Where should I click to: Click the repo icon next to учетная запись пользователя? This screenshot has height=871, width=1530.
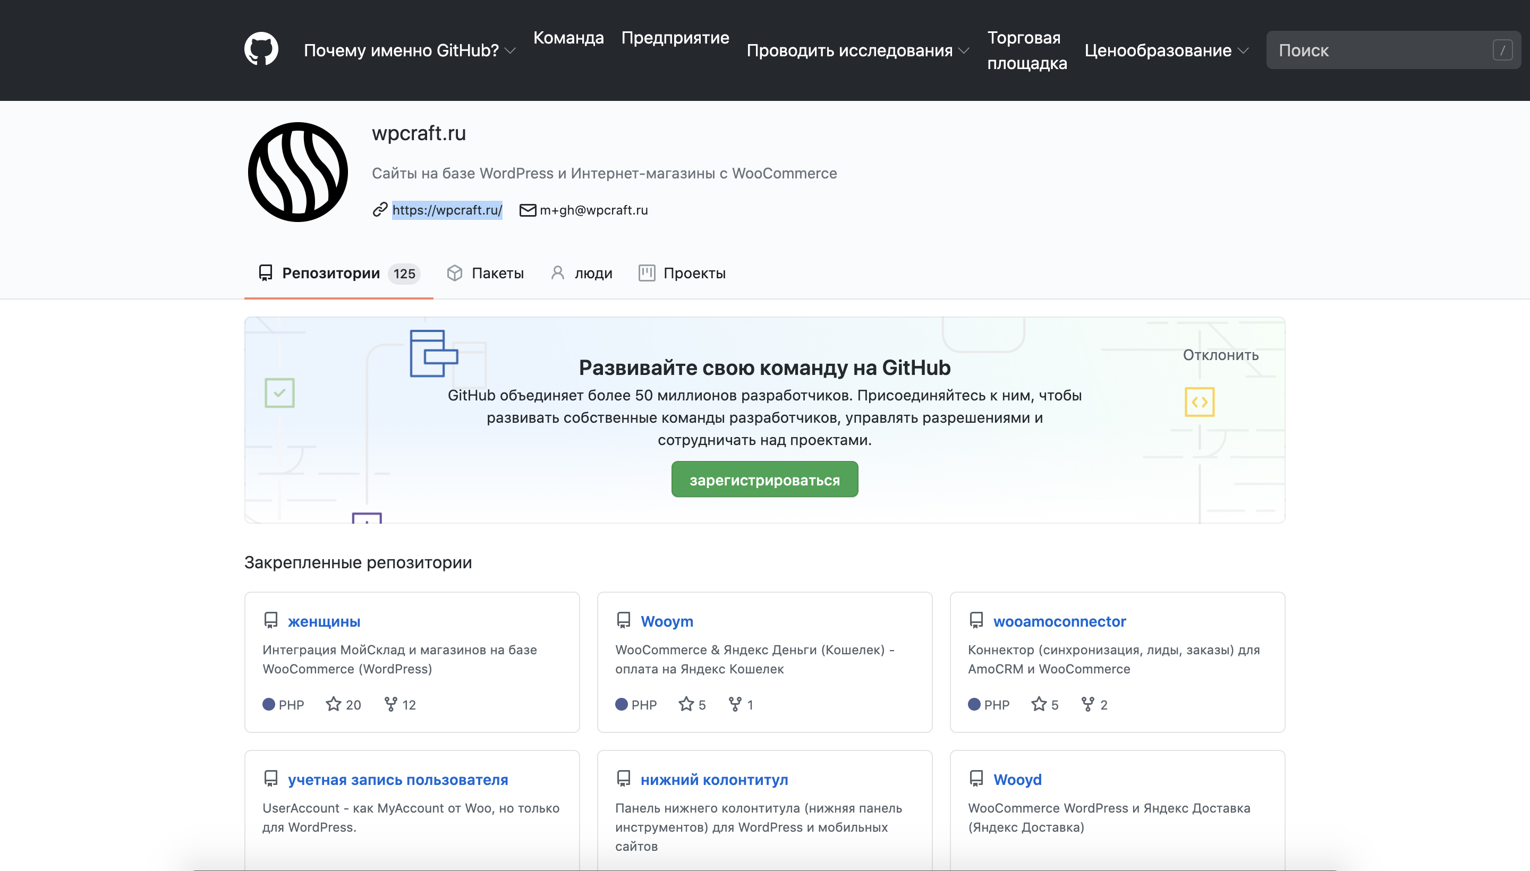271,779
